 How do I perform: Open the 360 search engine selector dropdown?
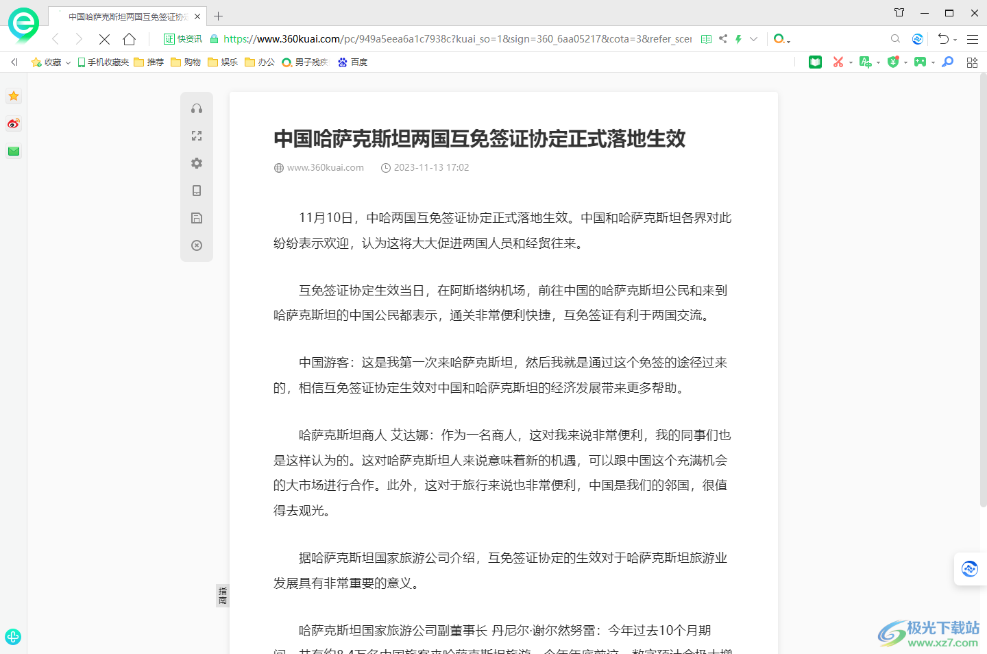(x=781, y=39)
